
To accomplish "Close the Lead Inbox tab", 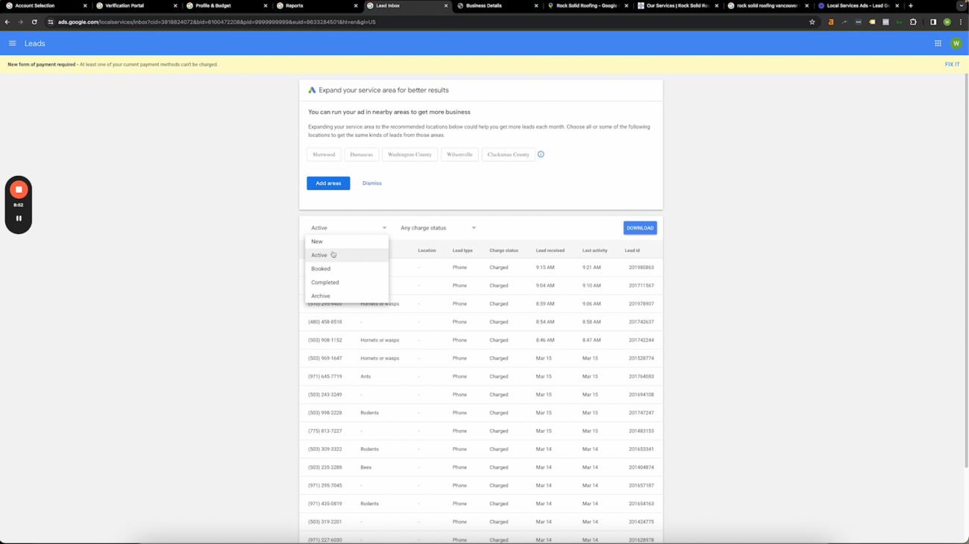I will click(x=446, y=6).
